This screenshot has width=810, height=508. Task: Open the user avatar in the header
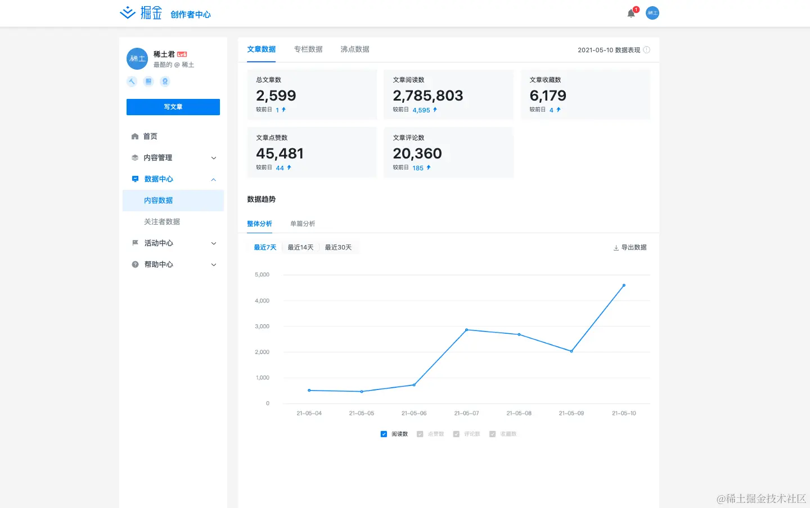(x=652, y=13)
